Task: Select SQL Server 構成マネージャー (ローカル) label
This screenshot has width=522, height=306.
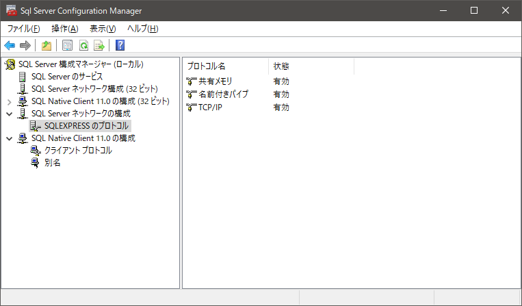Action: coord(81,64)
